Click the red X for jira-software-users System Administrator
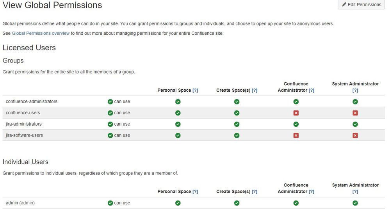390x215 pixels. 355,135
